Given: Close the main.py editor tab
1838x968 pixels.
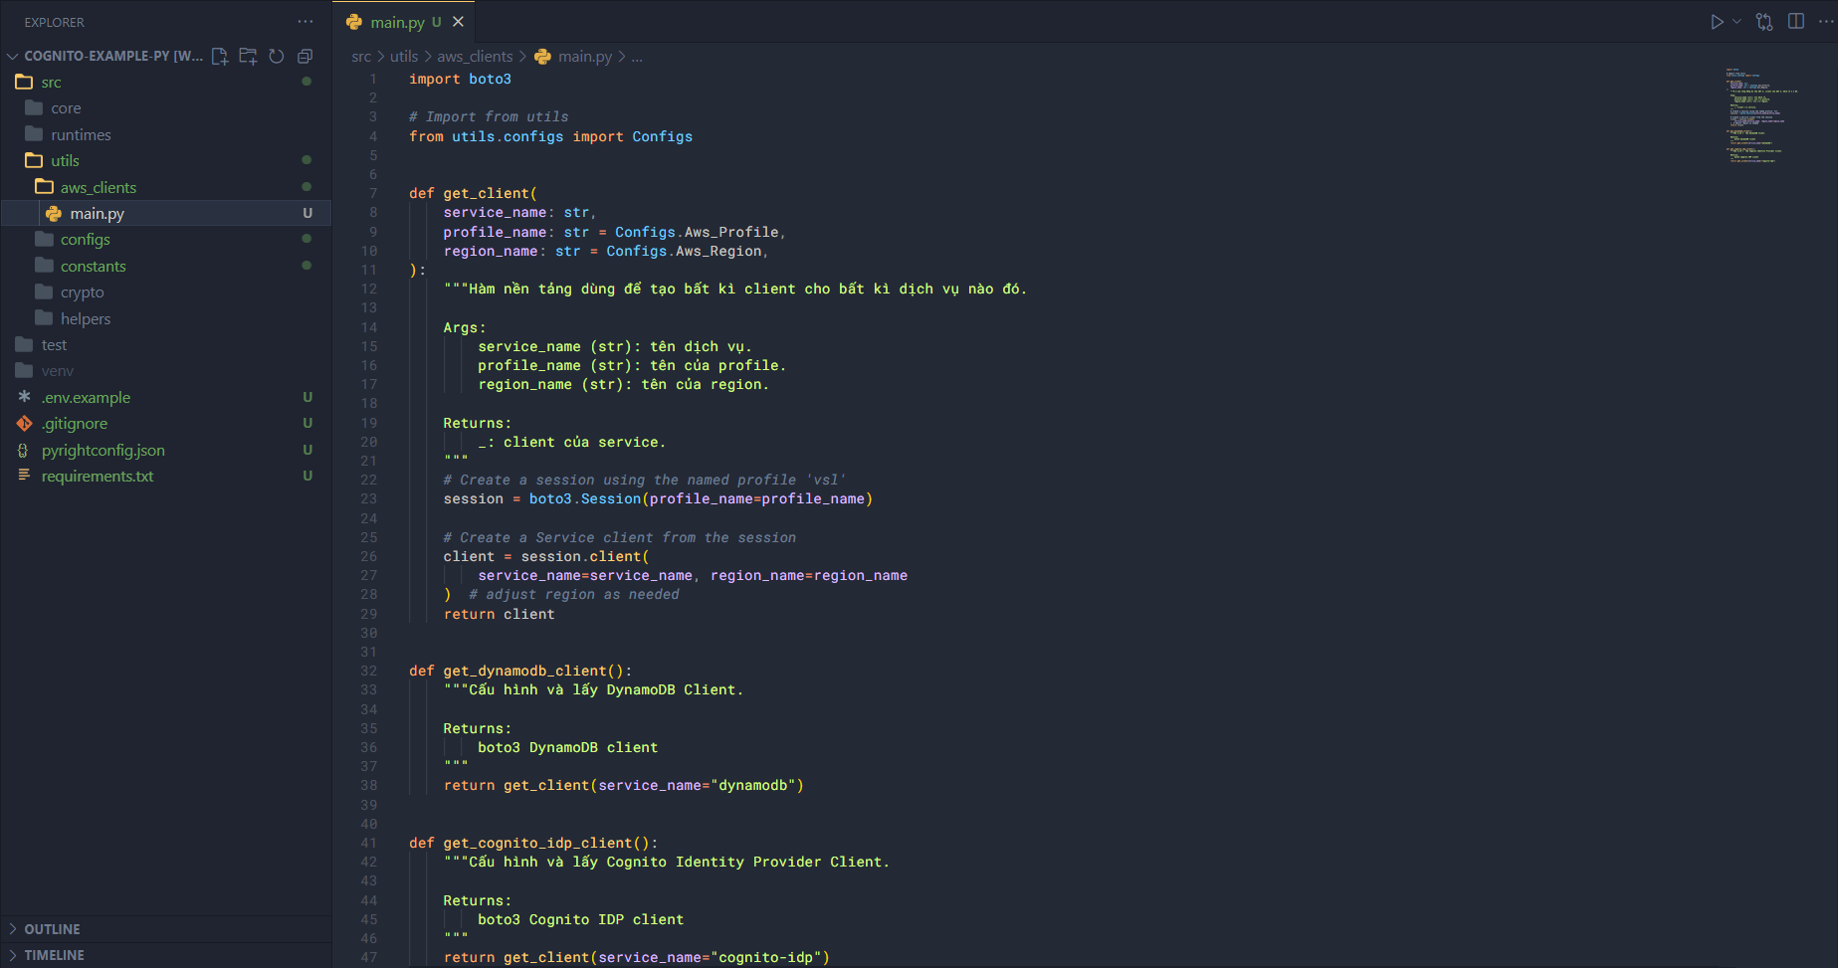Looking at the screenshot, I should tap(458, 22).
